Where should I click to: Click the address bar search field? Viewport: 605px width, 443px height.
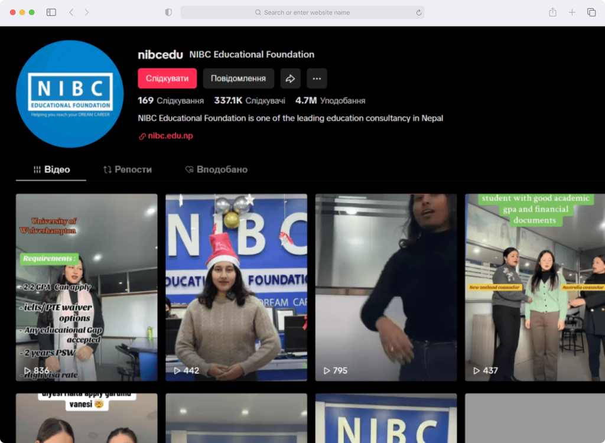pyautogui.click(x=302, y=12)
